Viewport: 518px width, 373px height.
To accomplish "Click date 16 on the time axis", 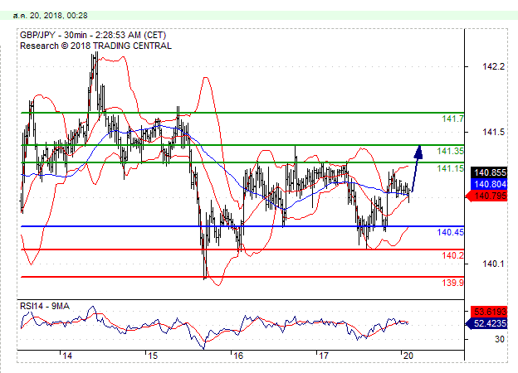I will click(237, 356).
